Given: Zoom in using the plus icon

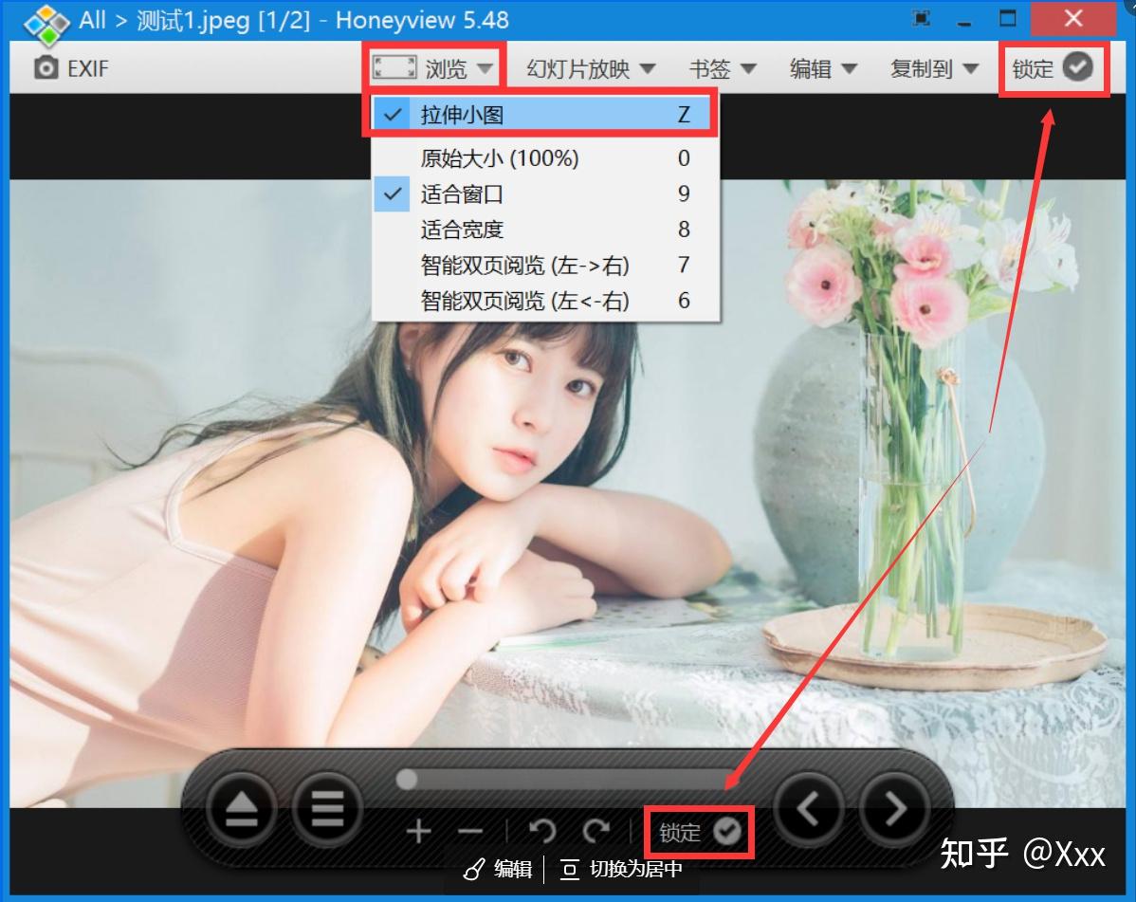Looking at the screenshot, I should click(x=418, y=832).
